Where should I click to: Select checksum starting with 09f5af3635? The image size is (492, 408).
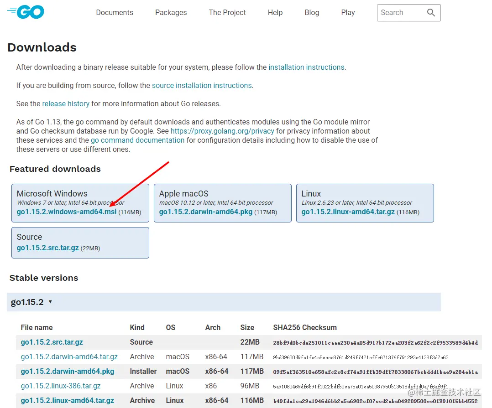375,372
